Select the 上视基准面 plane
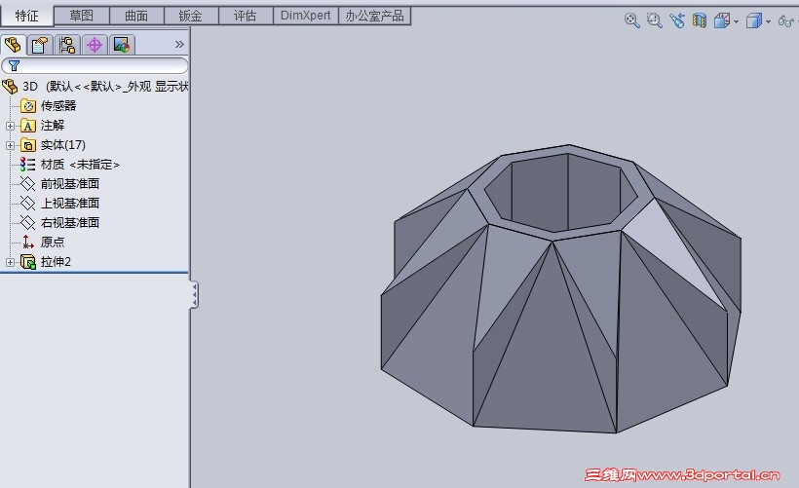799x488 pixels. (x=70, y=204)
